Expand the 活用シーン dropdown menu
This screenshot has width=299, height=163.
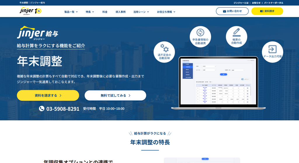point(141,12)
